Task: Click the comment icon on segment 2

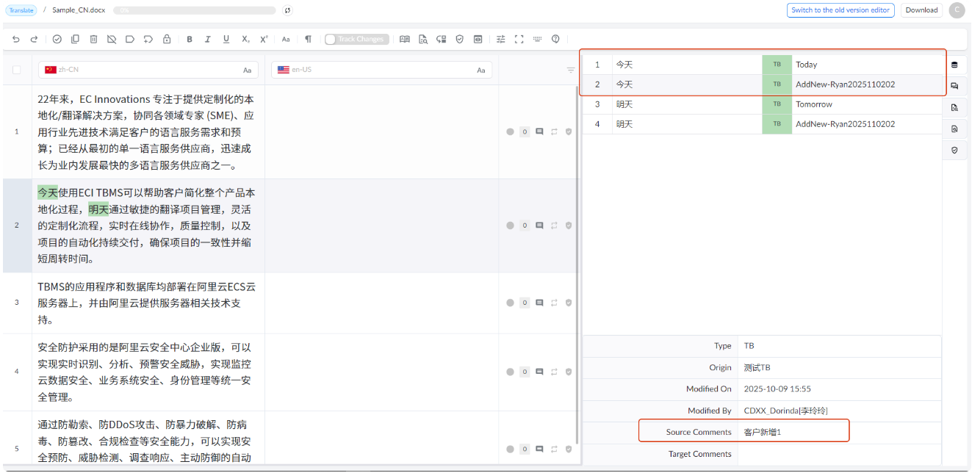Action: 539,225
